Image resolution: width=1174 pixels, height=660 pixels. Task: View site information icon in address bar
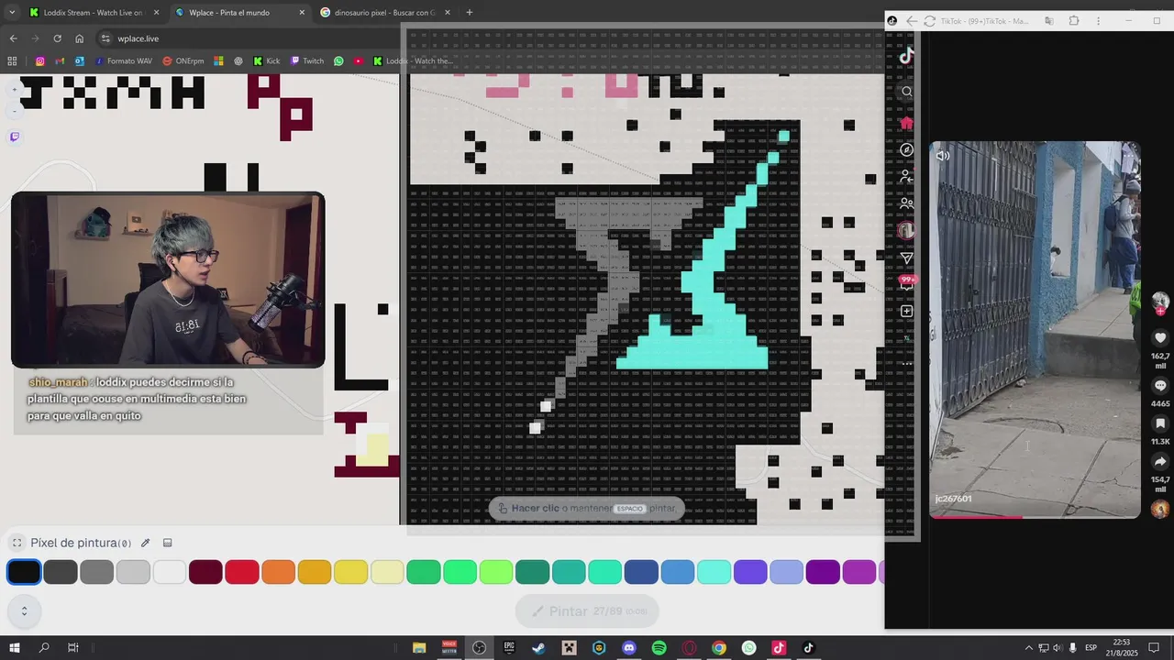pos(106,38)
